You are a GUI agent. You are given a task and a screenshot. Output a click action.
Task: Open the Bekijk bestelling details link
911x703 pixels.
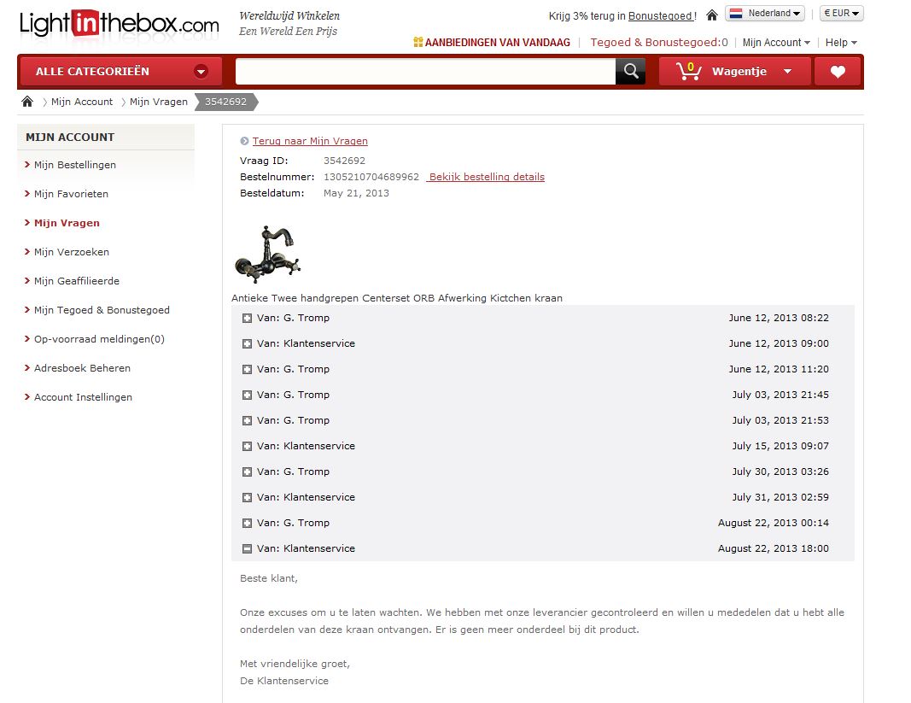click(x=486, y=177)
